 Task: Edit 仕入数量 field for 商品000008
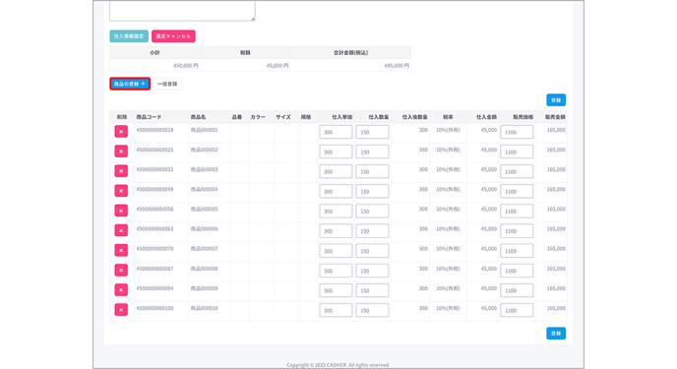[x=372, y=271]
